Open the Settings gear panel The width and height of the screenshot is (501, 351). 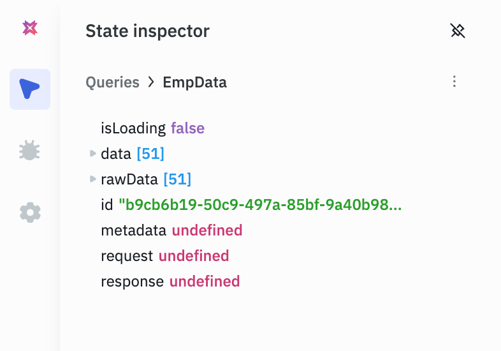pos(30,212)
